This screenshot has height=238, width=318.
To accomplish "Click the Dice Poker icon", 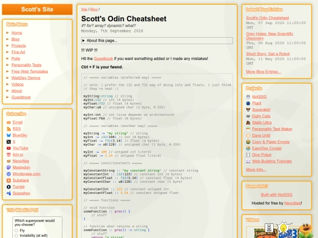I will point(248,155).
